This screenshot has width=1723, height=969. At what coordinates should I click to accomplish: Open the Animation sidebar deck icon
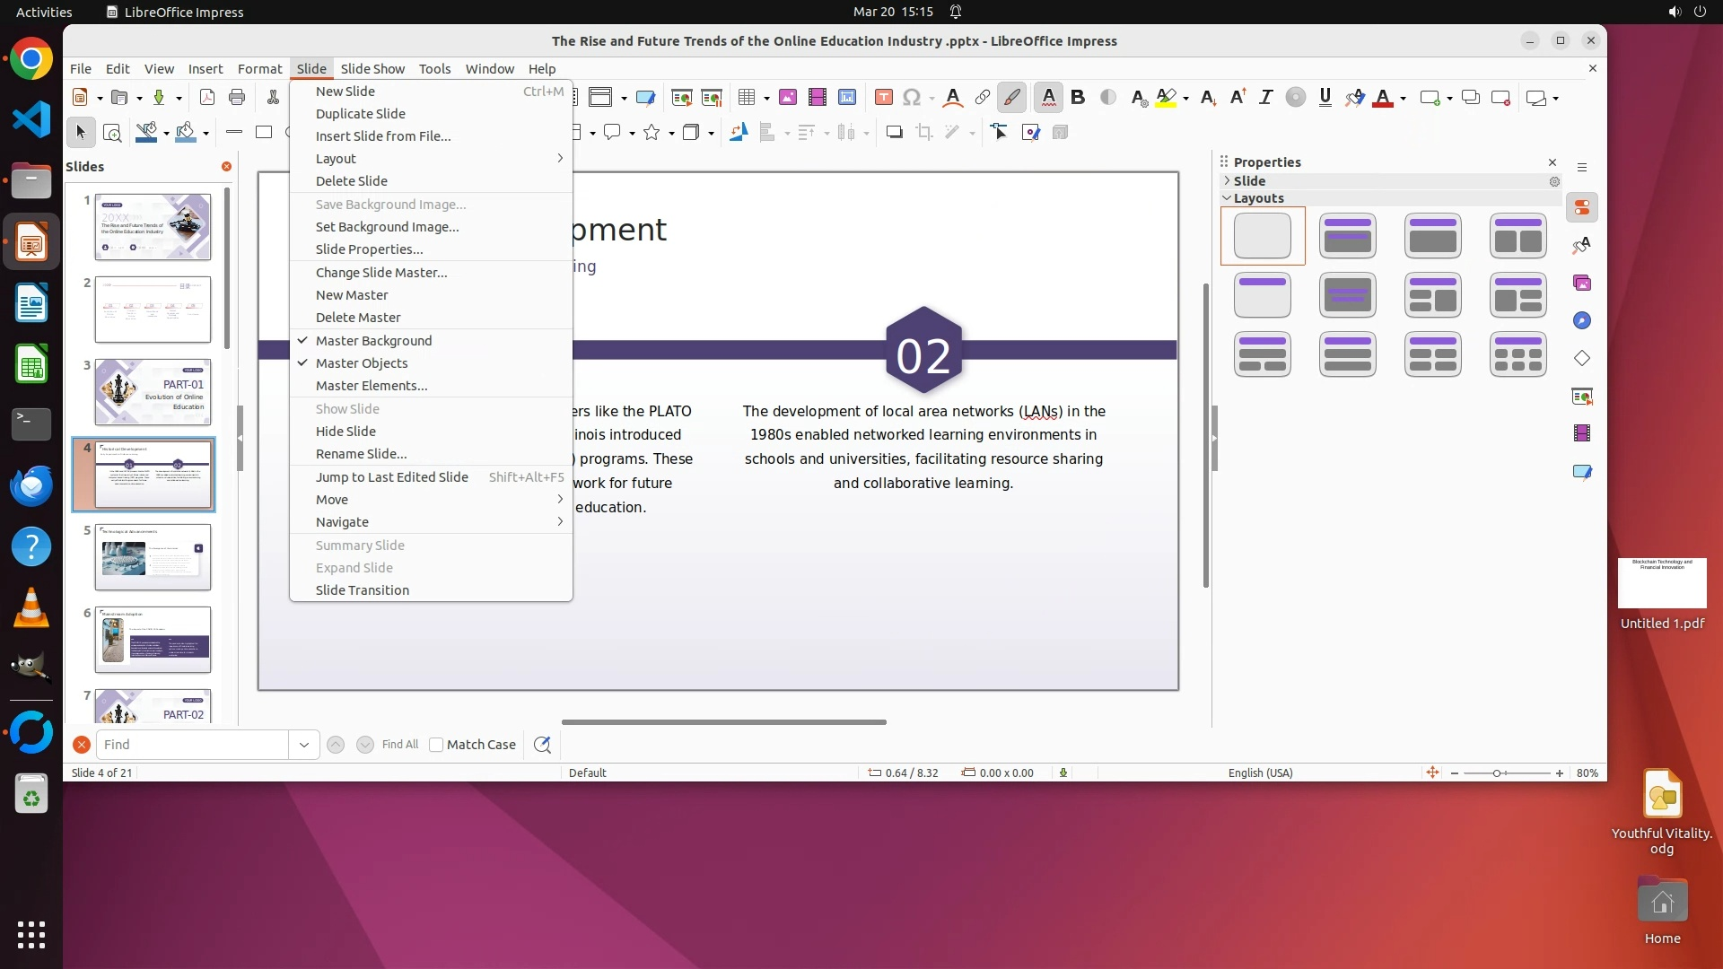pos(1581,433)
